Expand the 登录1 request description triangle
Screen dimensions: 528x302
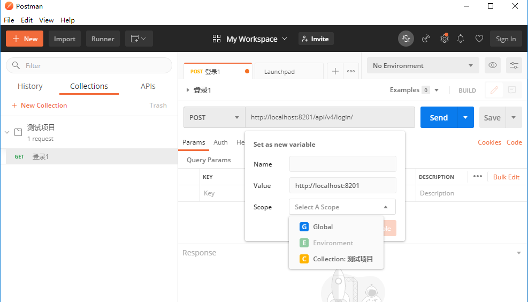188,90
